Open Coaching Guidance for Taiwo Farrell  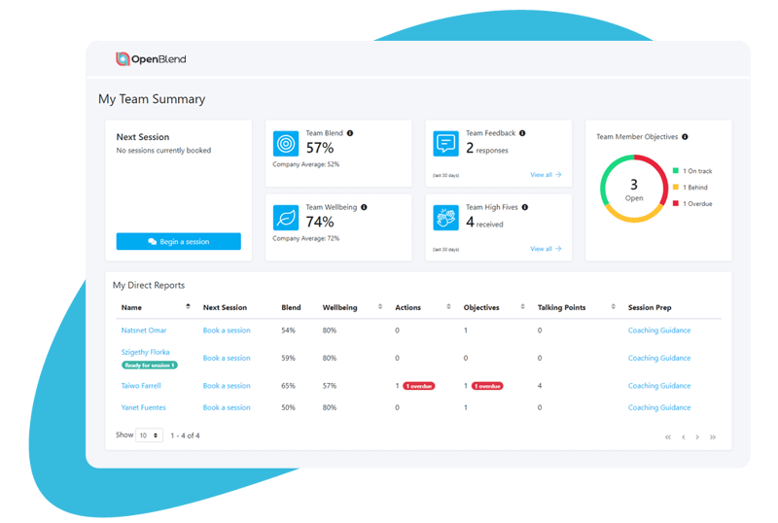click(x=659, y=386)
